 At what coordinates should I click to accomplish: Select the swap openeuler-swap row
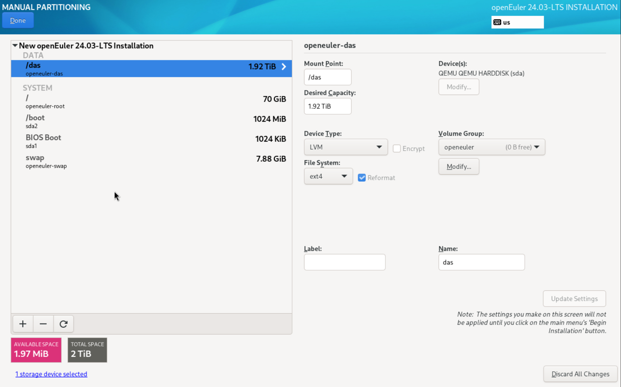(x=151, y=161)
